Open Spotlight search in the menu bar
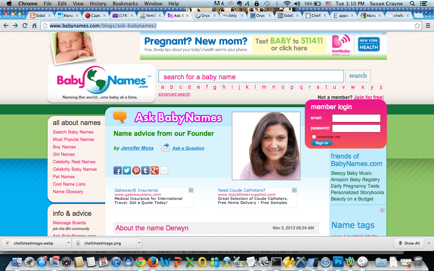Image resolution: width=434 pixels, height=271 pixels. coord(412,4)
